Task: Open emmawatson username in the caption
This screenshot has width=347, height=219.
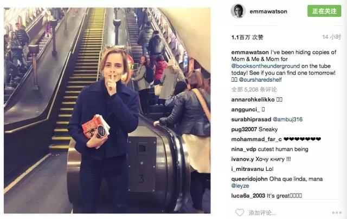Action: 250,52
